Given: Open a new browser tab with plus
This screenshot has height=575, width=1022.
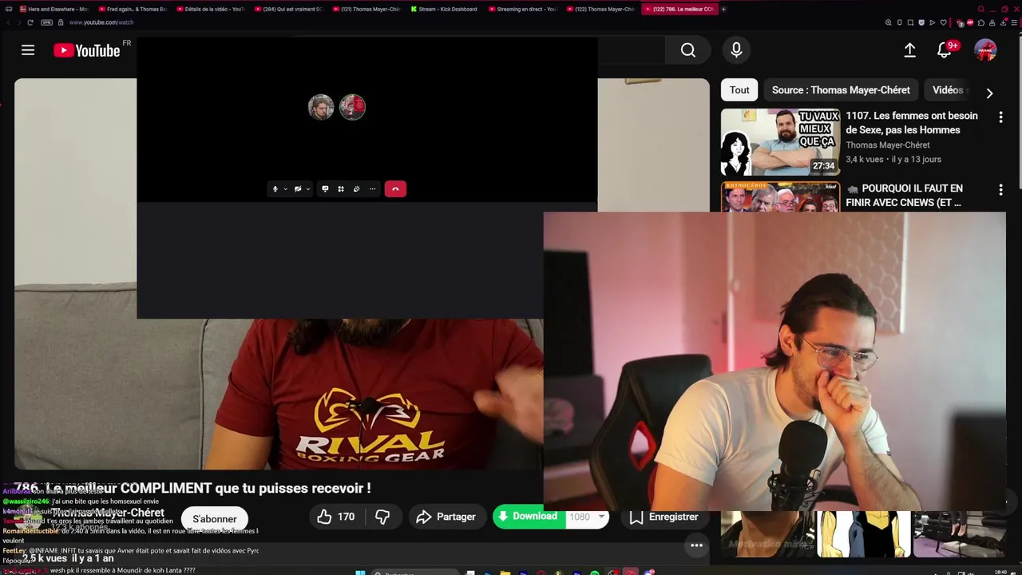Looking at the screenshot, I should pos(723,9).
